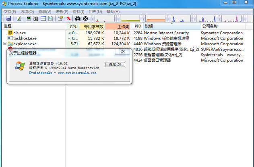
Task: Click the red X Kill Process icon
Action: 68,18
